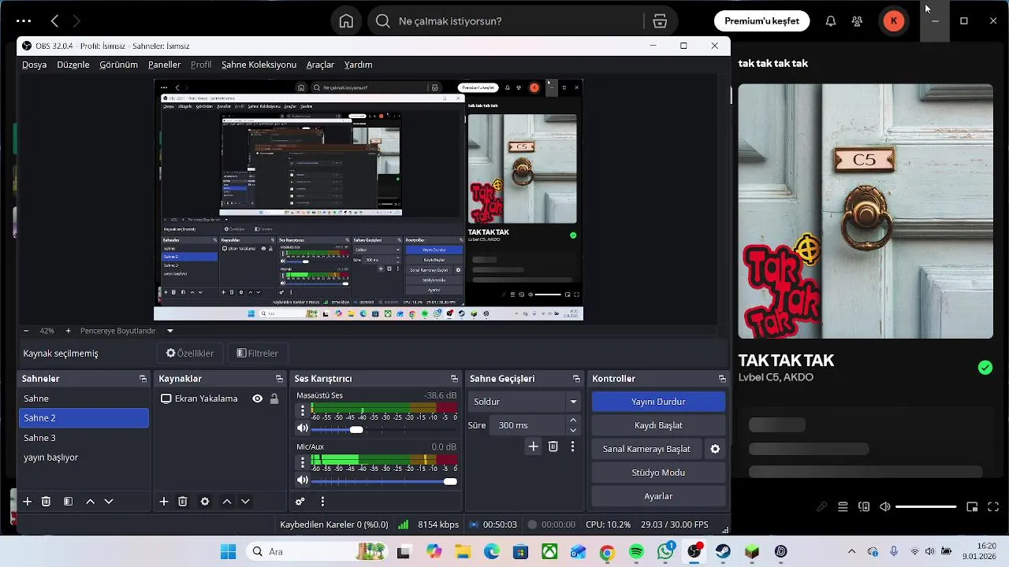
Task: Click Kaydı Başlat button
Action: tap(658, 425)
